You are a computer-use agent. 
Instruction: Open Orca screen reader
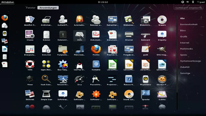[80, 80]
